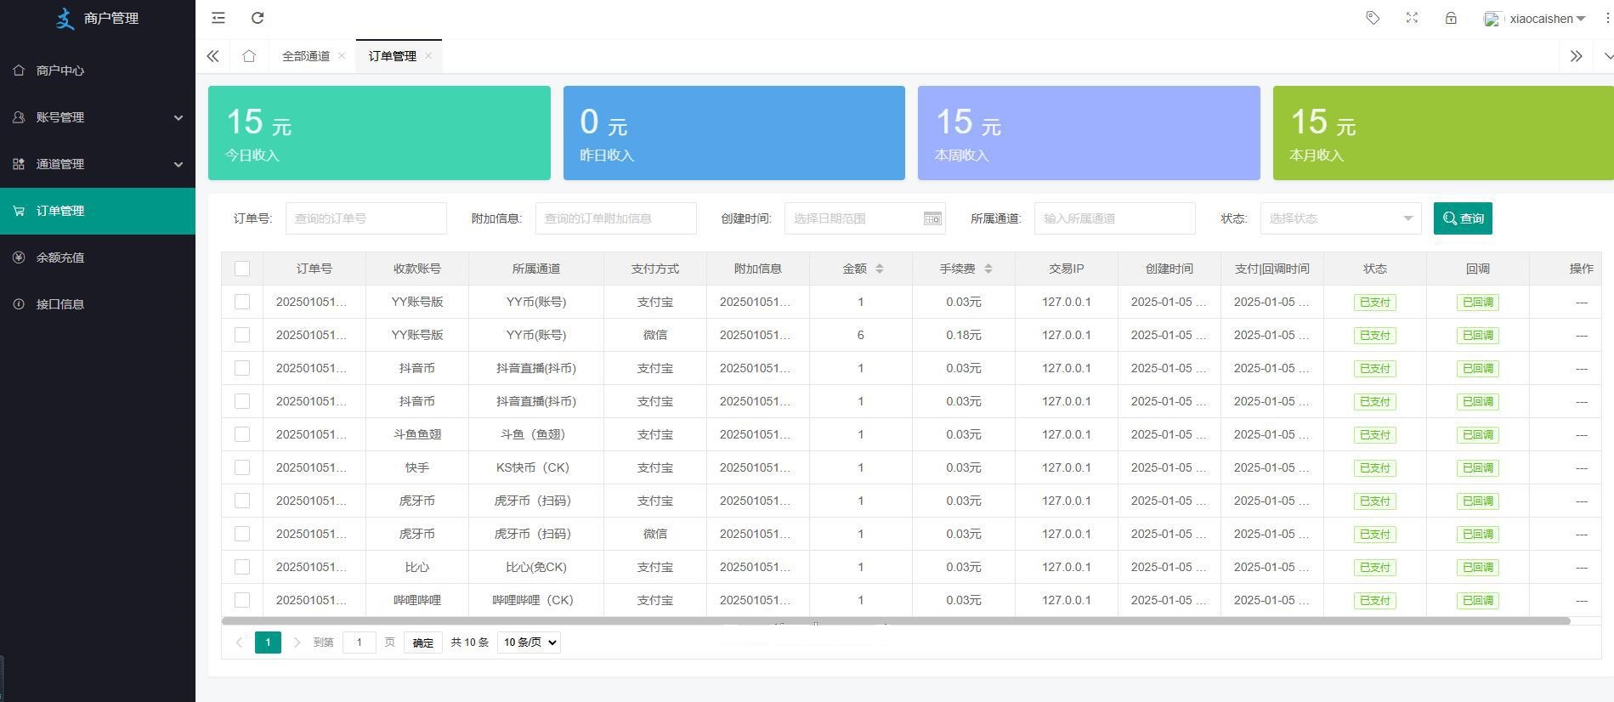The height and width of the screenshot is (702, 1614).
Task: Switch to the 全部通道 tab
Action: point(306,56)
